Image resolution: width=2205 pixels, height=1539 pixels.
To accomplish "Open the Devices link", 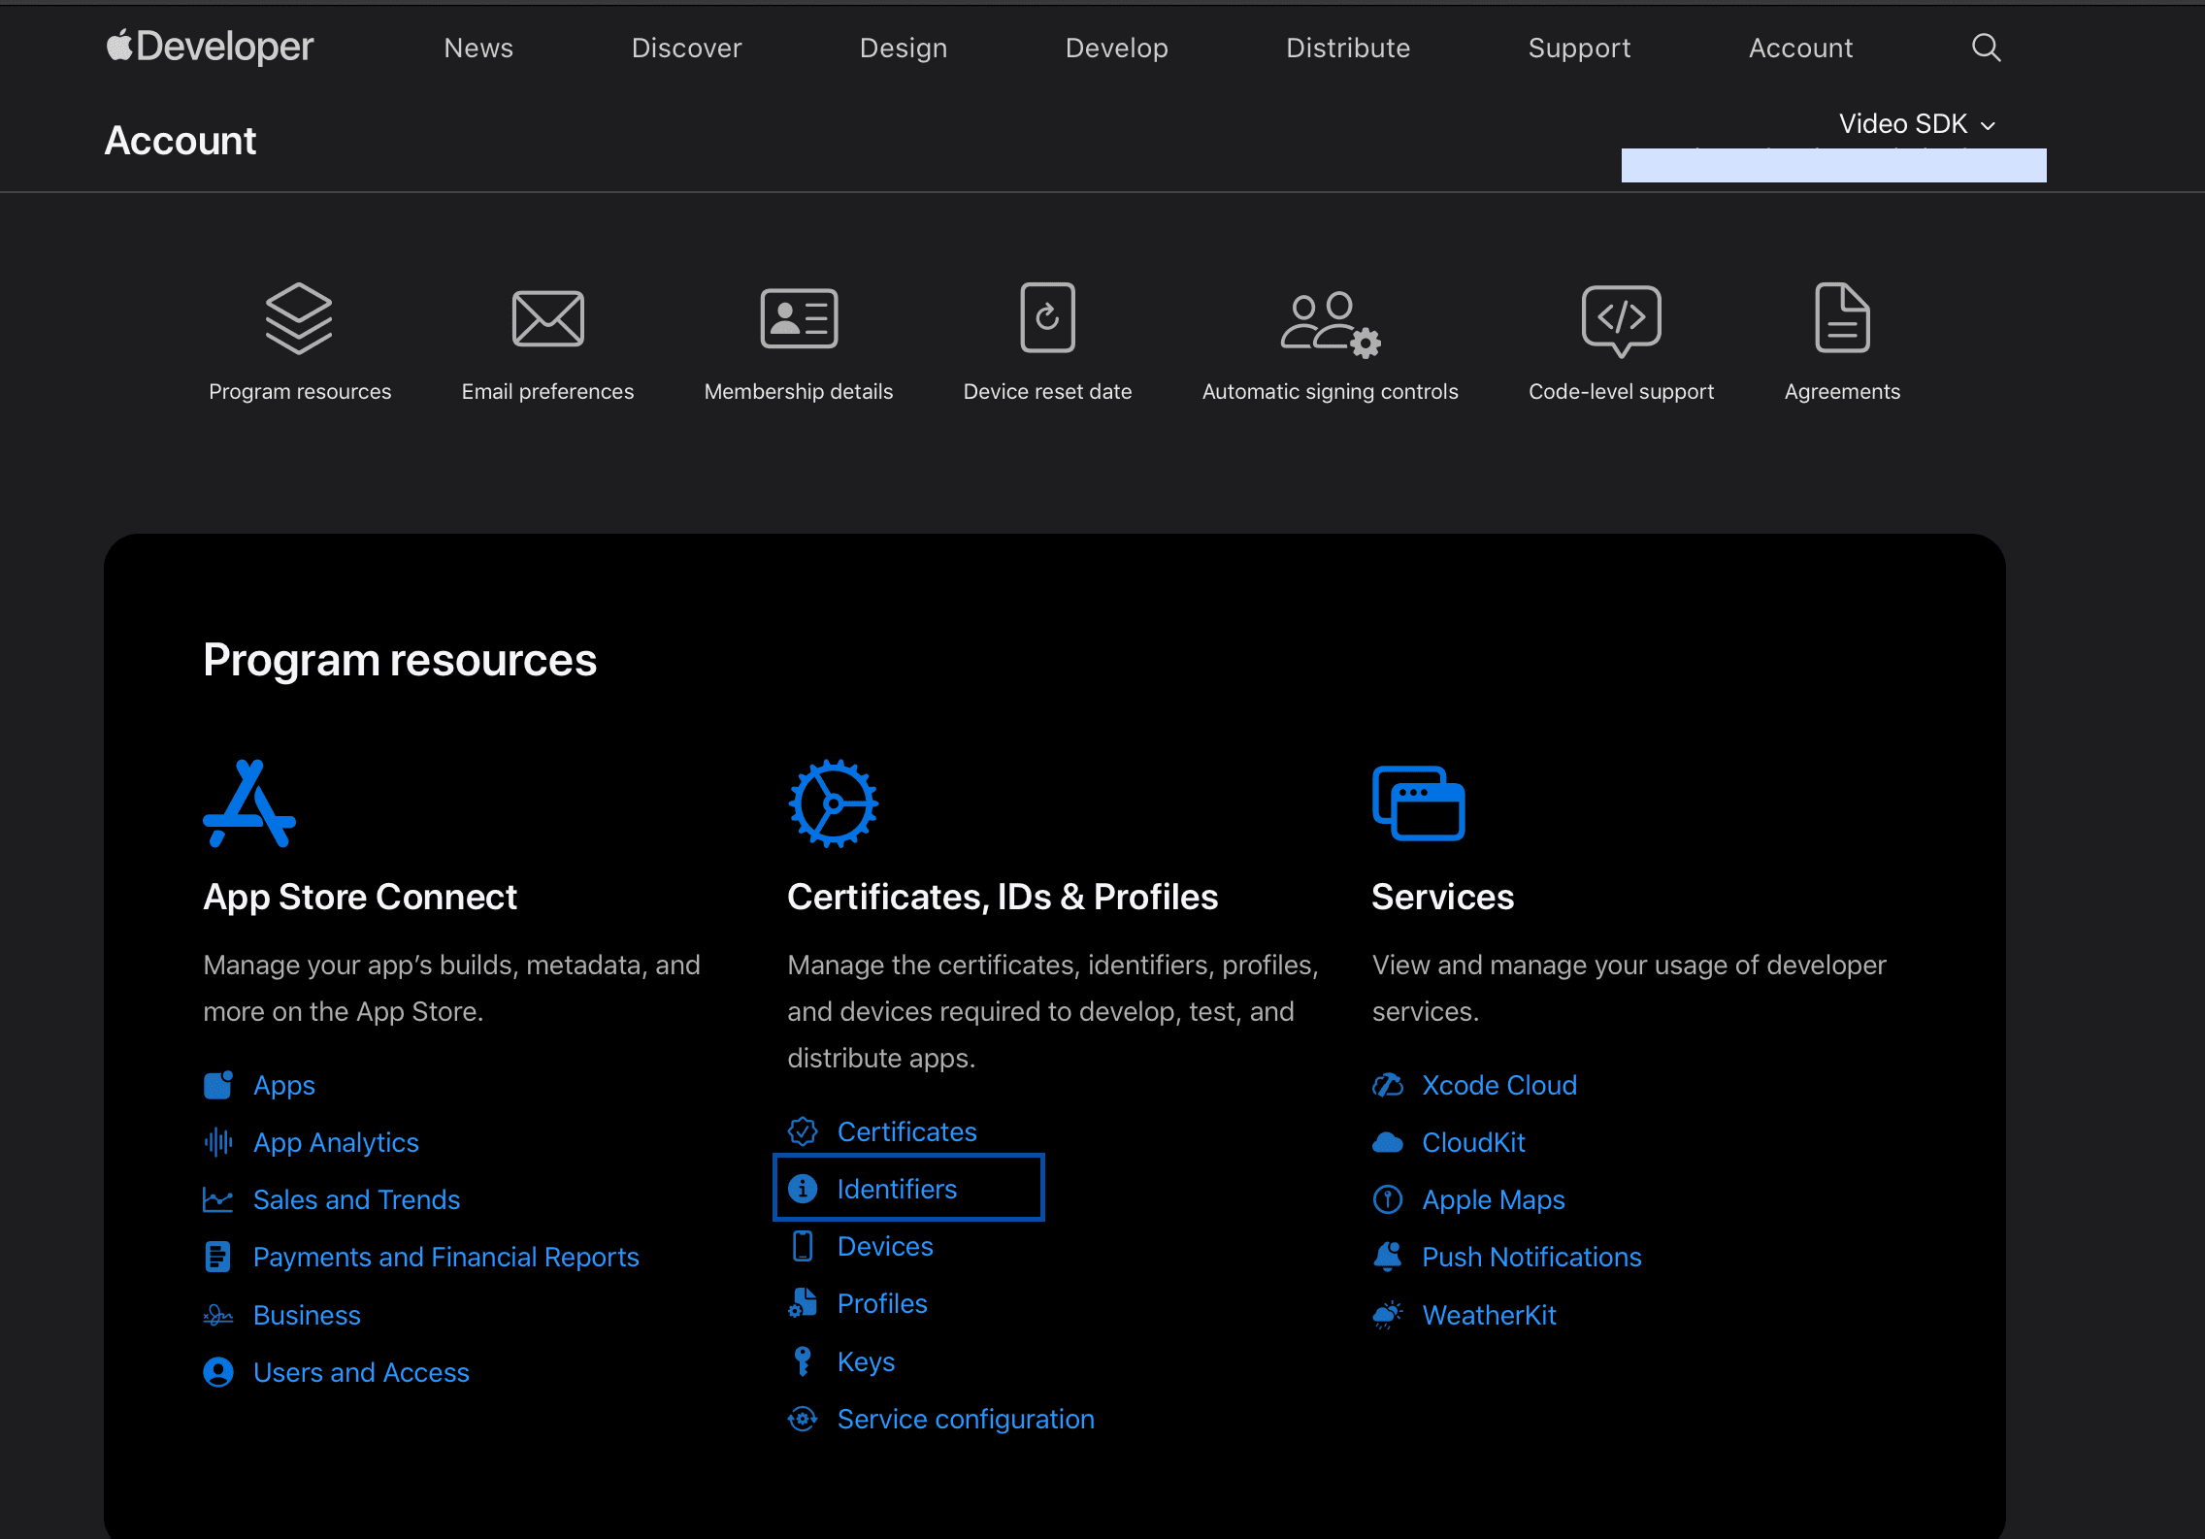I will pos(885,1246).
